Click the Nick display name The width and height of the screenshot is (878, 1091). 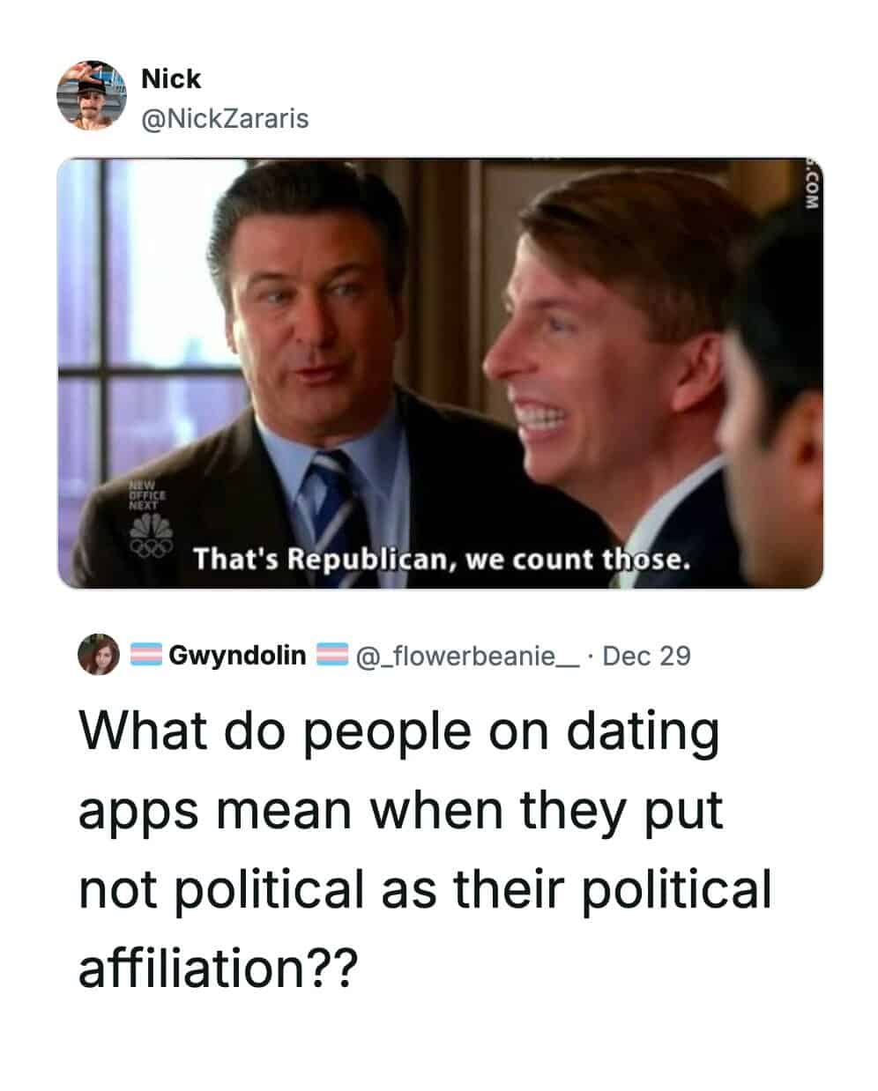(171, 79)
